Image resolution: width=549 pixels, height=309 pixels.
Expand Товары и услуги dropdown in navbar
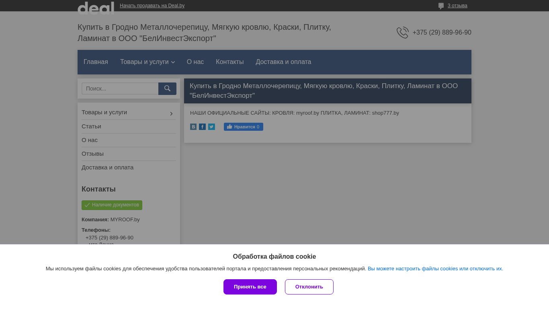pos(147,62)
